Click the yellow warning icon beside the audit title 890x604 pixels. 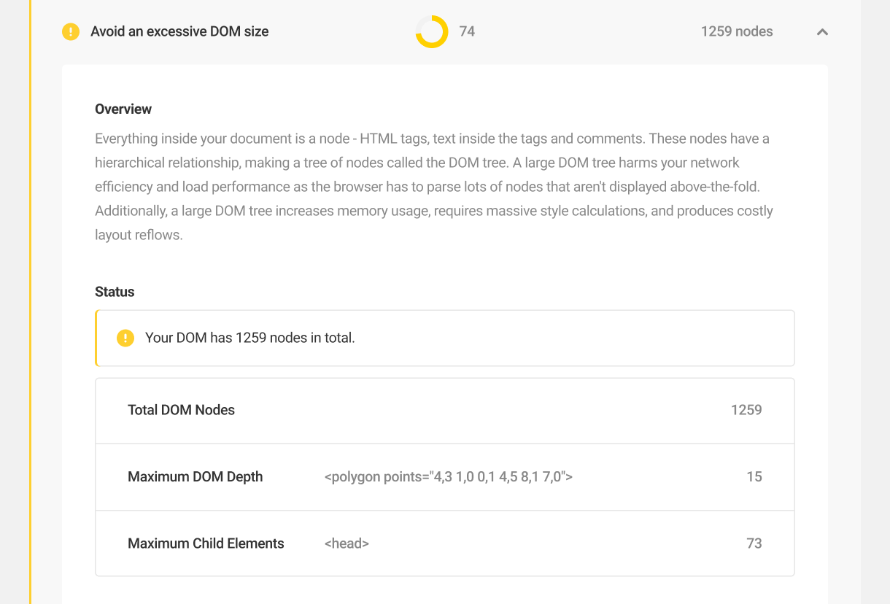click(x=70, y=31)
